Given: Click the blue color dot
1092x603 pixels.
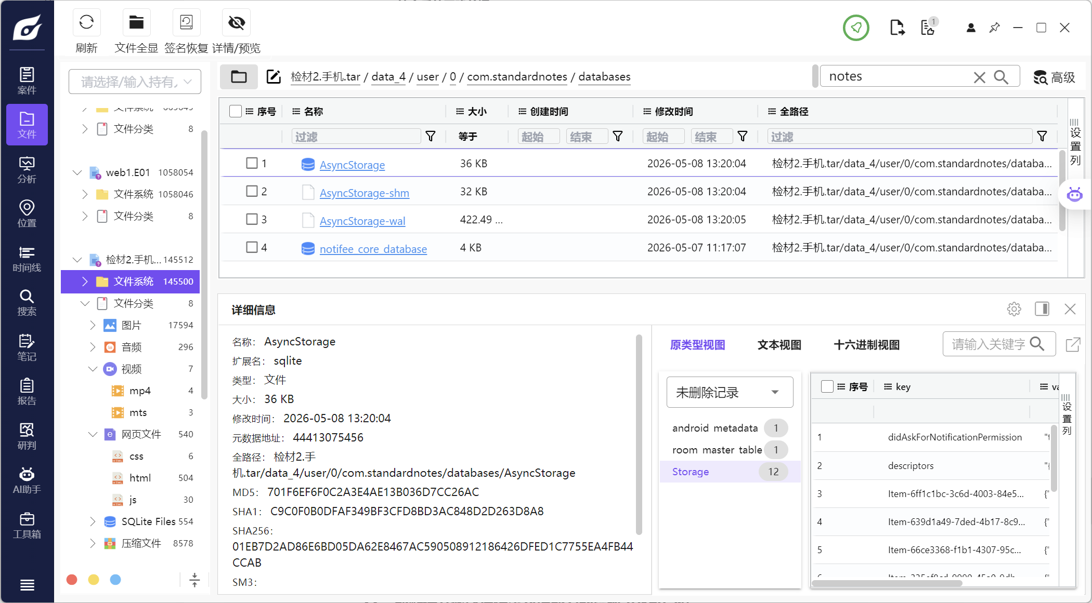Looking at the screenshot, I should pyautogui.click(x=115, y=580).
